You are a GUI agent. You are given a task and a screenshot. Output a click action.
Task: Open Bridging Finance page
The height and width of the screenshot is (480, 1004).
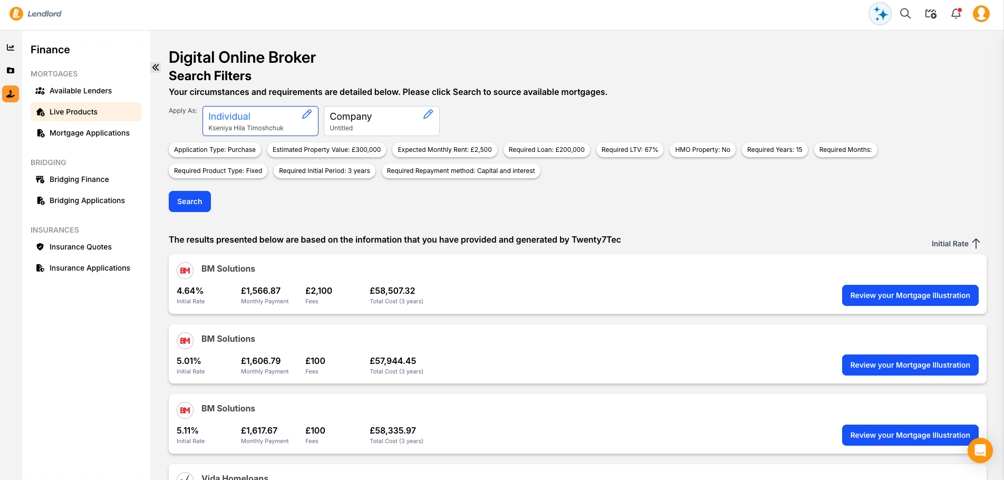pyautogui.click(x=79, y=179)
